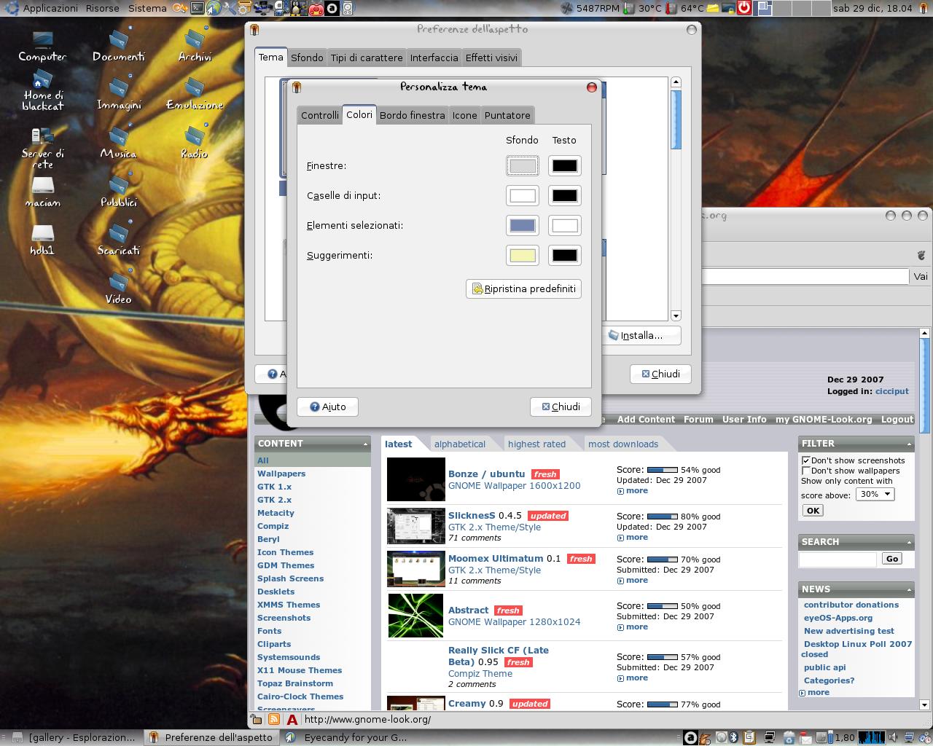Click the fan RPM sensor icon
The width and height of the screenshot is (933, 746).
[x=568, y=8]
